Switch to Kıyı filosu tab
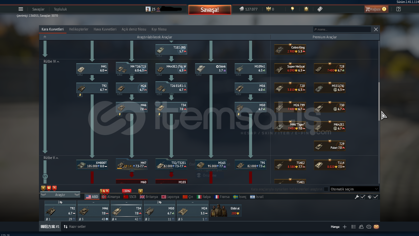This screenshot has height=236, width=419. (159, 29)
